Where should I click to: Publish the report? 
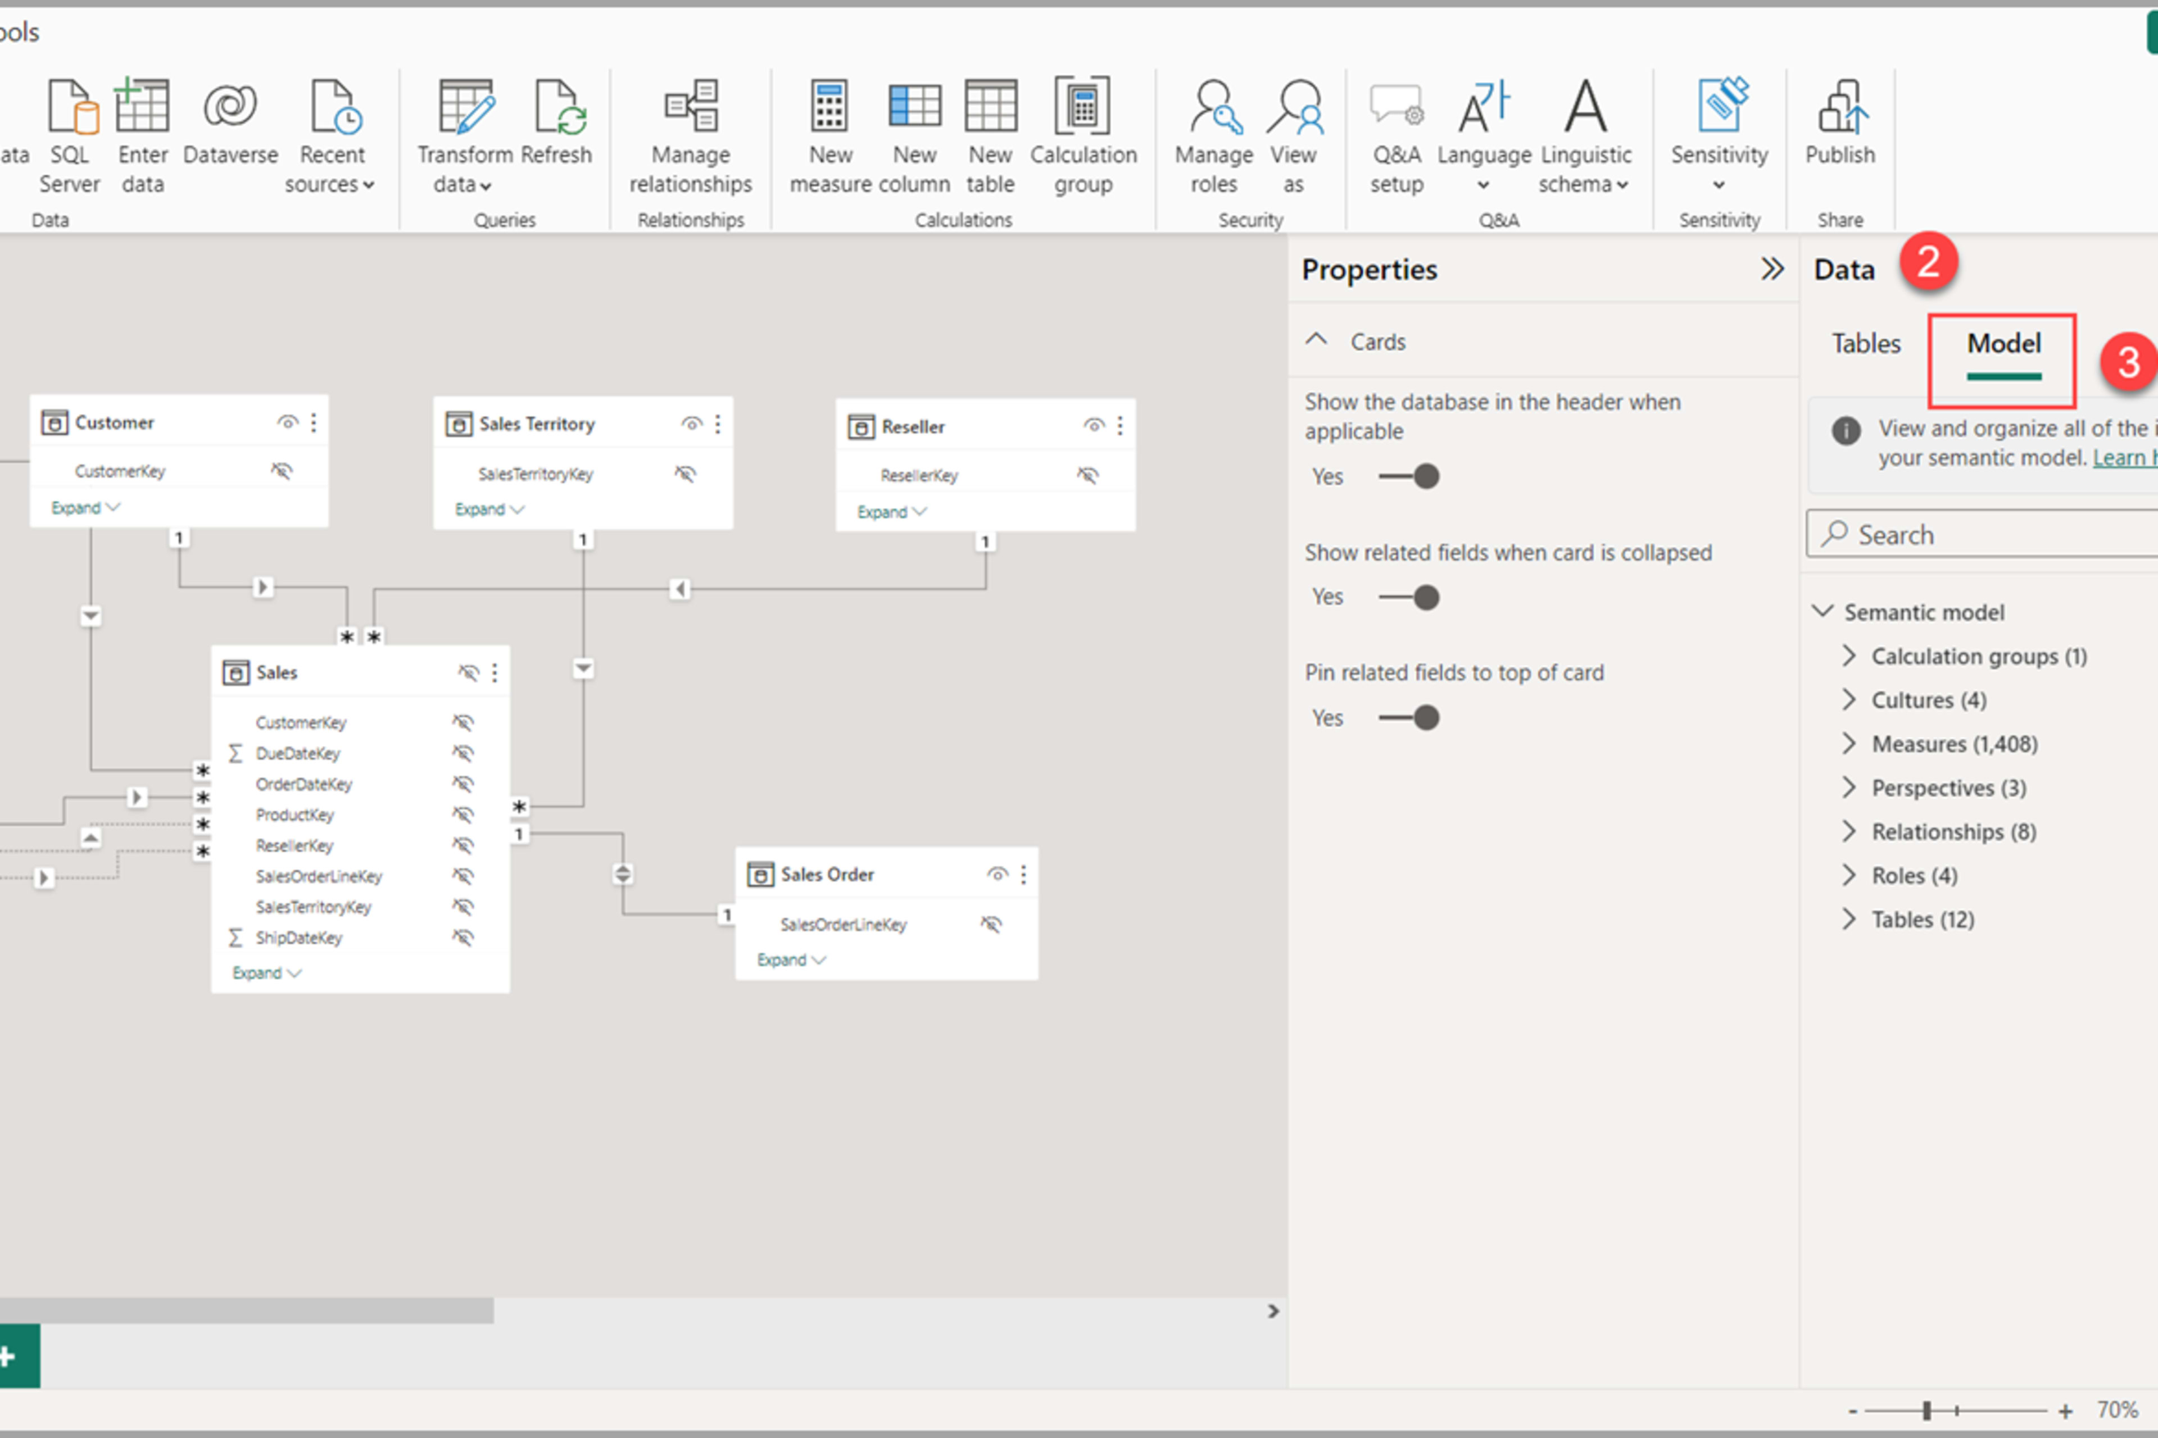pyautogui.click(x=1839, y=123)
